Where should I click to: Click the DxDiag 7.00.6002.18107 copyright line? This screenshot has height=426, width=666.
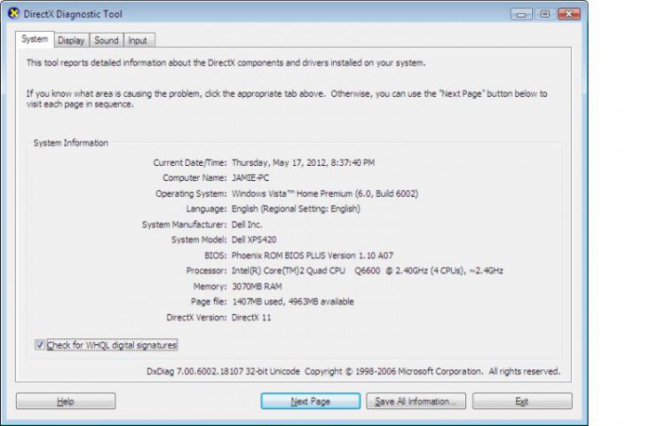[x=353, y=371]
